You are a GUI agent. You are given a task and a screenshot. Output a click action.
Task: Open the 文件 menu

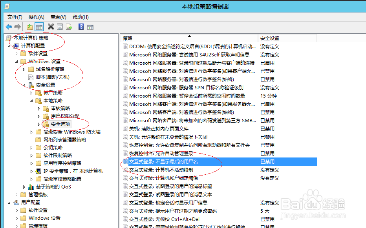pos(15,17)
